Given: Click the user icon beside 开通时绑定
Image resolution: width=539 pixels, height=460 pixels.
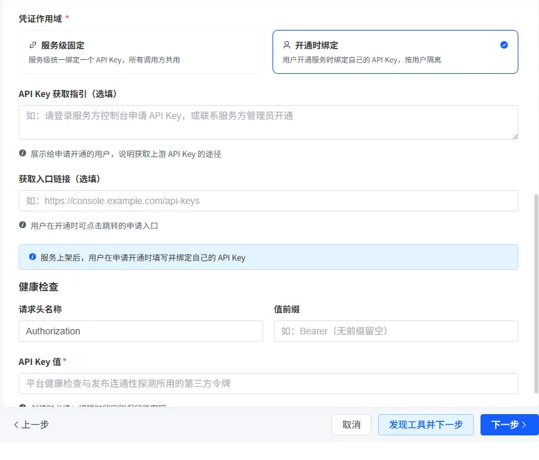Looking at the screenshot, I should [286, 45].
